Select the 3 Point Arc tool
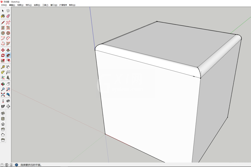251x167 pixels. click(3, 44)
